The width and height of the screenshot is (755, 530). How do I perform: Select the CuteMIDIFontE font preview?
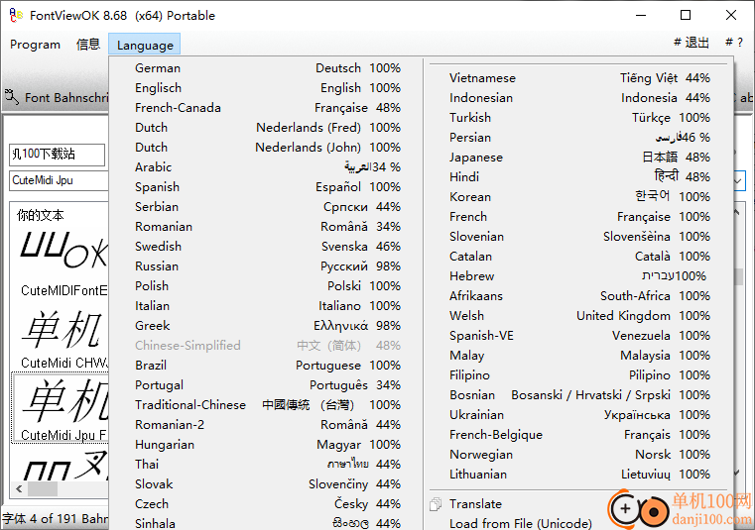(61, 264)
